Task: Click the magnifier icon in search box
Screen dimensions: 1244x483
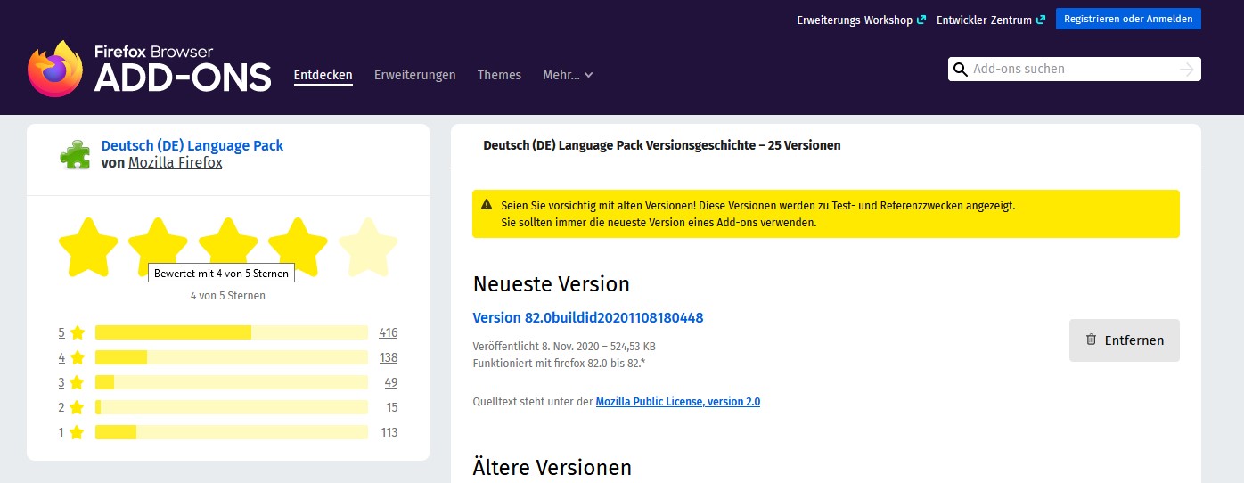Action: click(960, 70)
